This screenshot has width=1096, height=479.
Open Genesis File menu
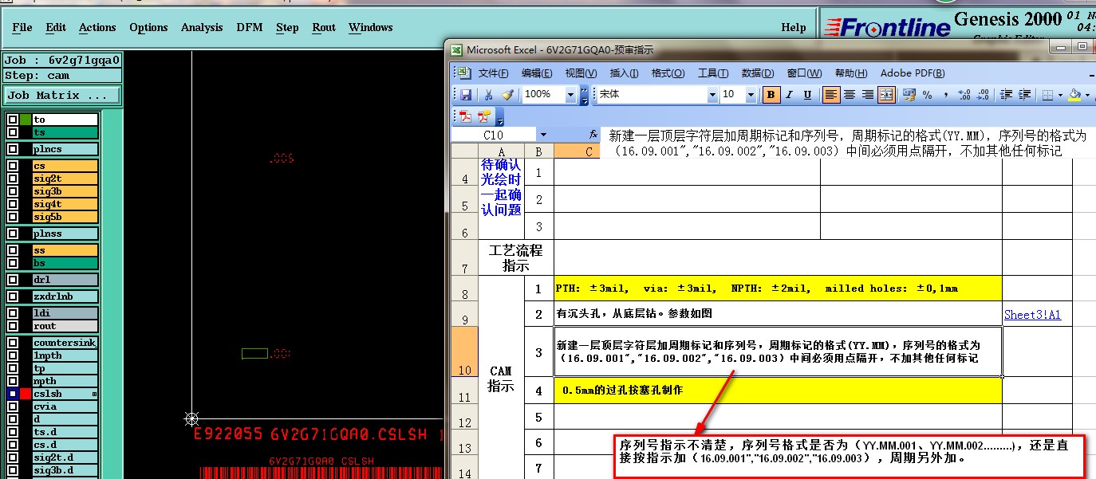click(22, 27)
